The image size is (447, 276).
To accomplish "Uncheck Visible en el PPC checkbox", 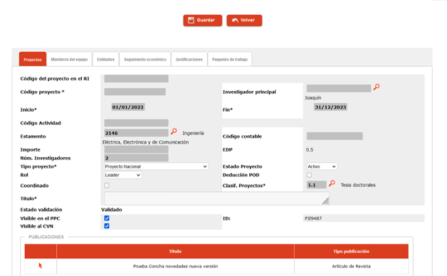I will (107, 218).
